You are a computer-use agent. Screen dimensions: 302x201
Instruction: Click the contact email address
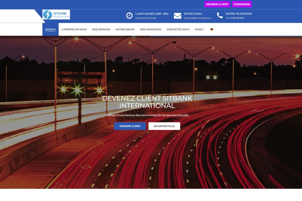coord(198,18)
